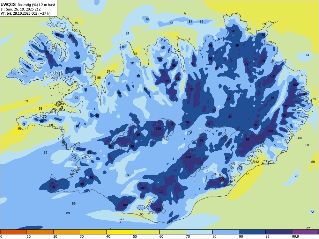Click the humidity value '48' on the map
Image resolution: width=319 pixels, height=239 pixels.
click(248, 174)
